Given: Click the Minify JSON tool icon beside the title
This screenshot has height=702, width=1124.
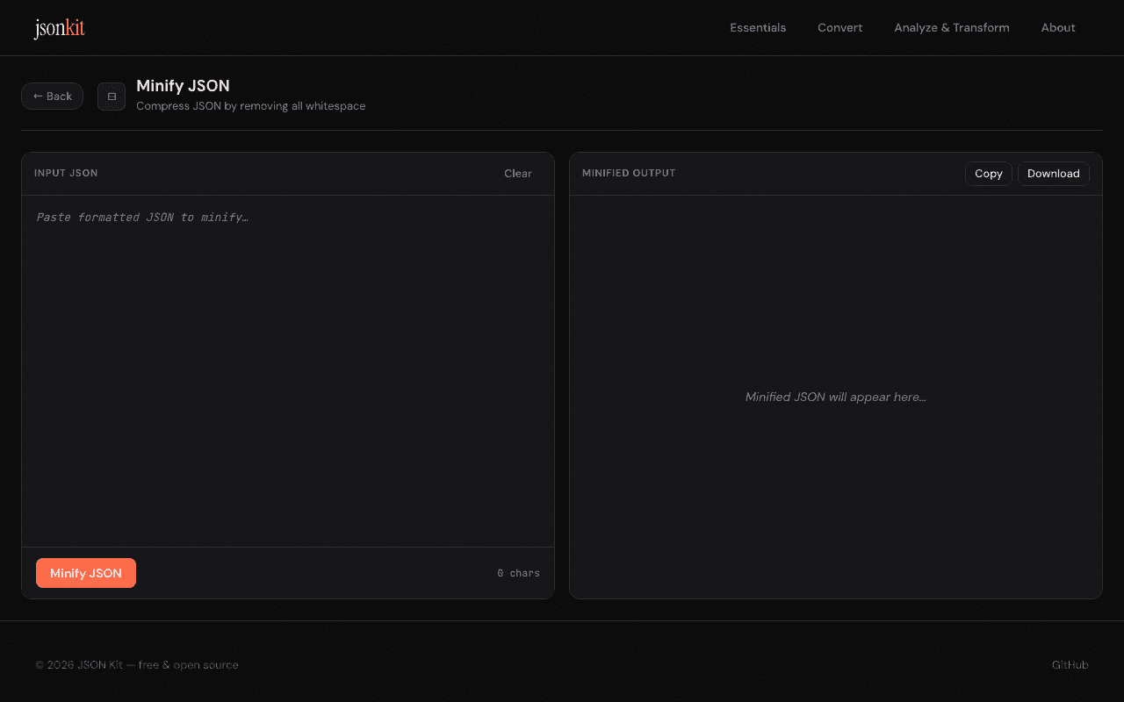Looking at the screenshot, I should point(112,97).
